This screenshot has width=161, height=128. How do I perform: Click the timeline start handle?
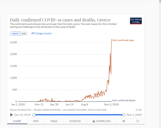click(34, 115)
